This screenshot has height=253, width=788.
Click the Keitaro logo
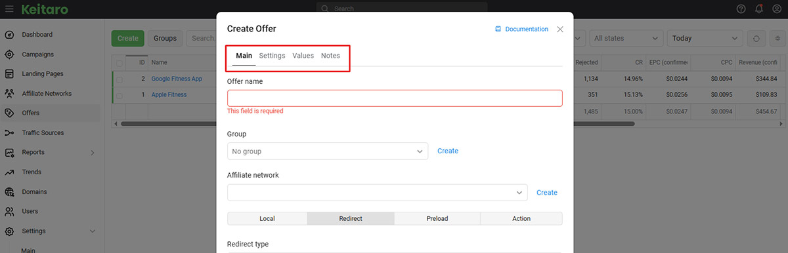[44, 9]
